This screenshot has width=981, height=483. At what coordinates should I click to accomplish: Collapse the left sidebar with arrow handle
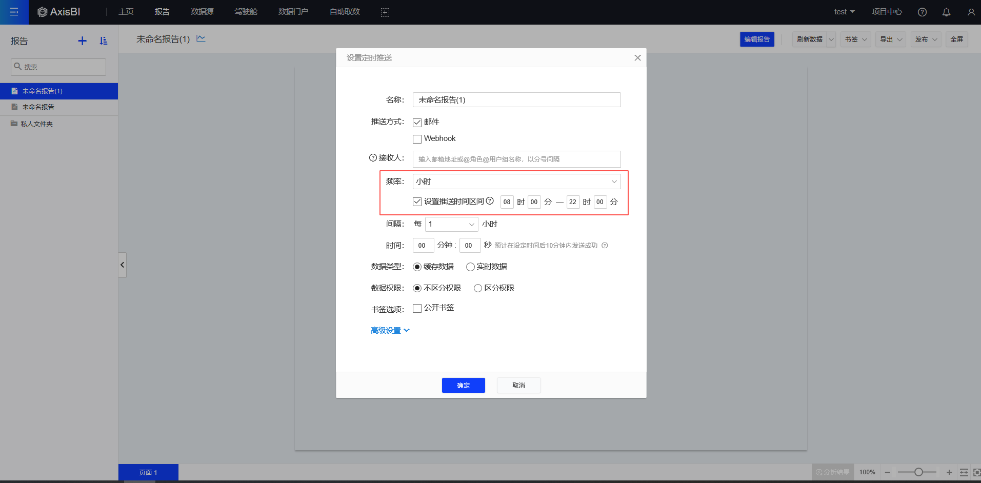click(122, 265)
